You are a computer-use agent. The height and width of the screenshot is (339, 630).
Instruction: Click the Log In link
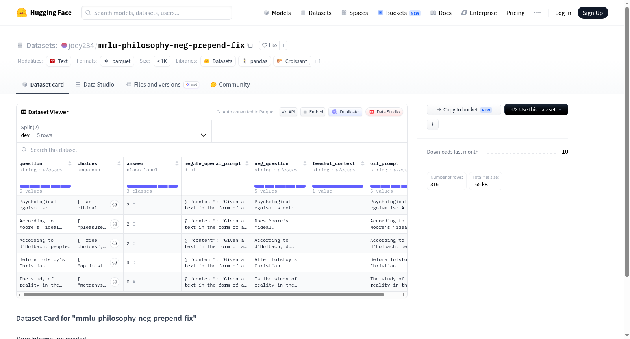(x=563, y=13)
